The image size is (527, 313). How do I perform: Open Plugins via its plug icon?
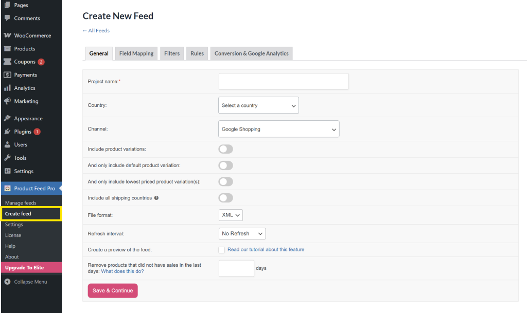[6, 132]
